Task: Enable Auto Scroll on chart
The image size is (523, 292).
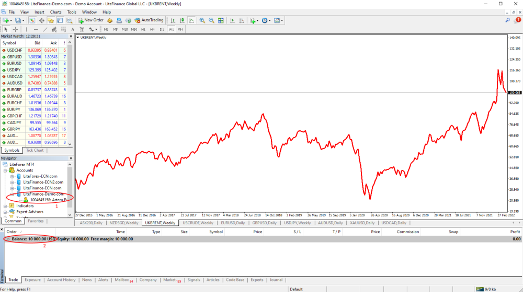Action: coord(232,20)
